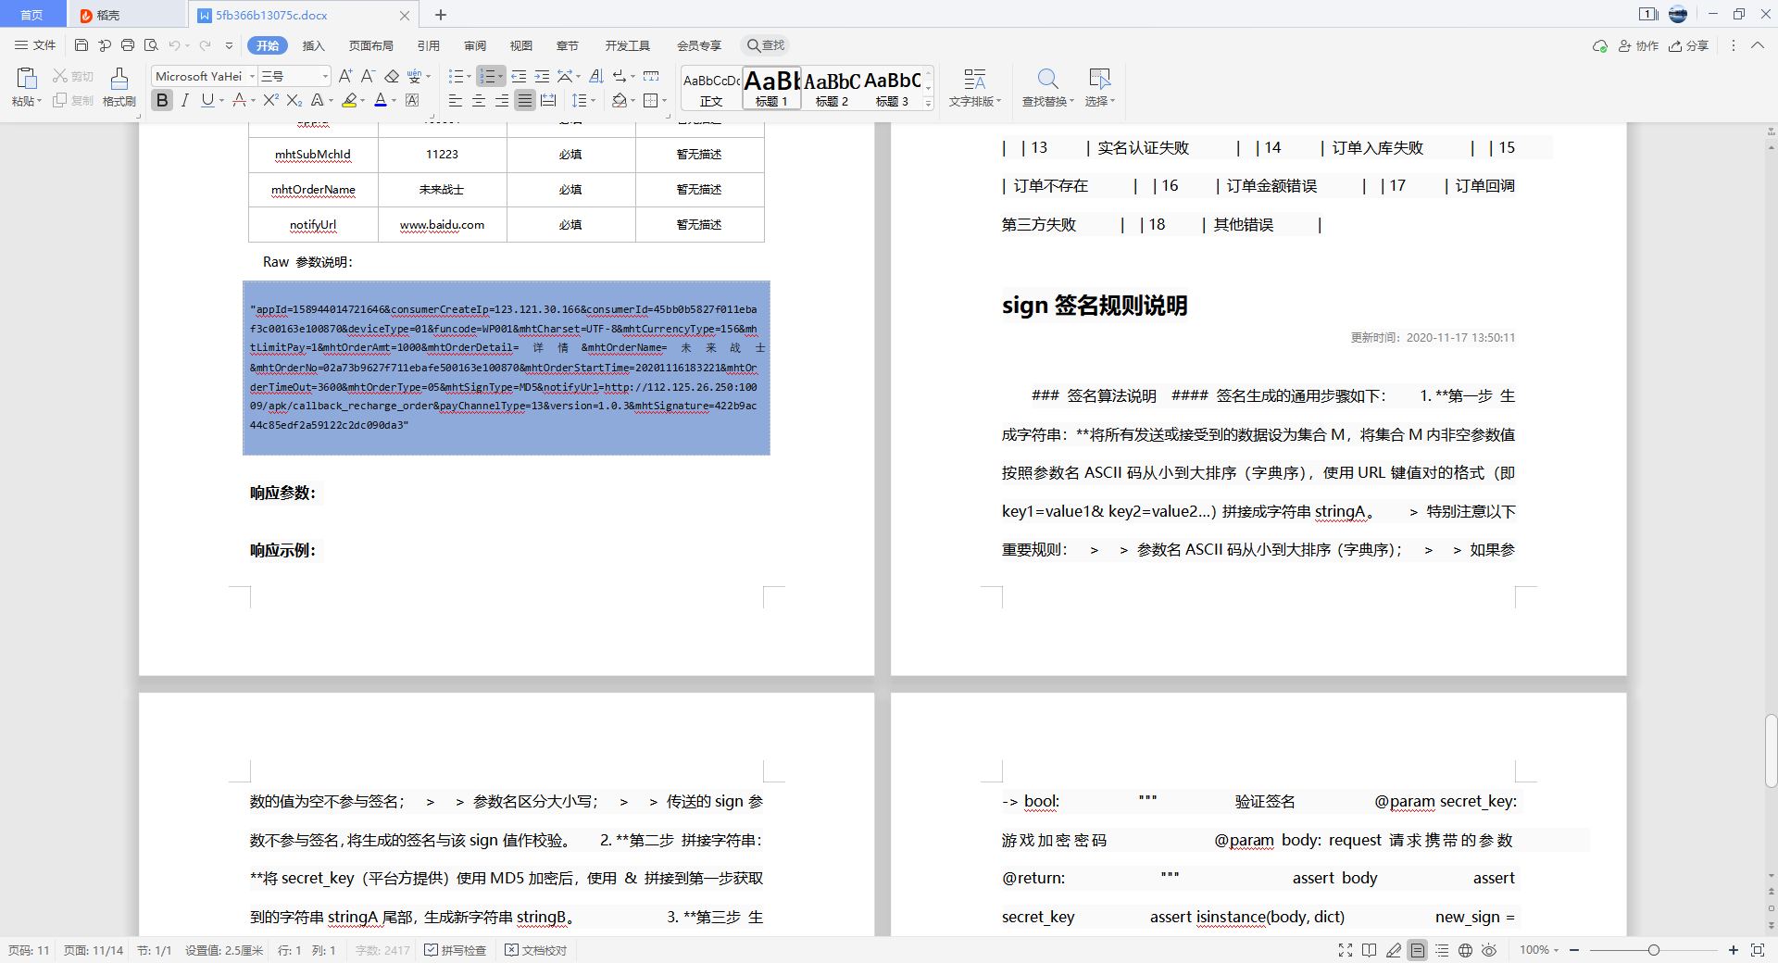Toggle justify alignment button
Image resolution: width=1778 pixels, height=963 pixels.
point(524,100)
